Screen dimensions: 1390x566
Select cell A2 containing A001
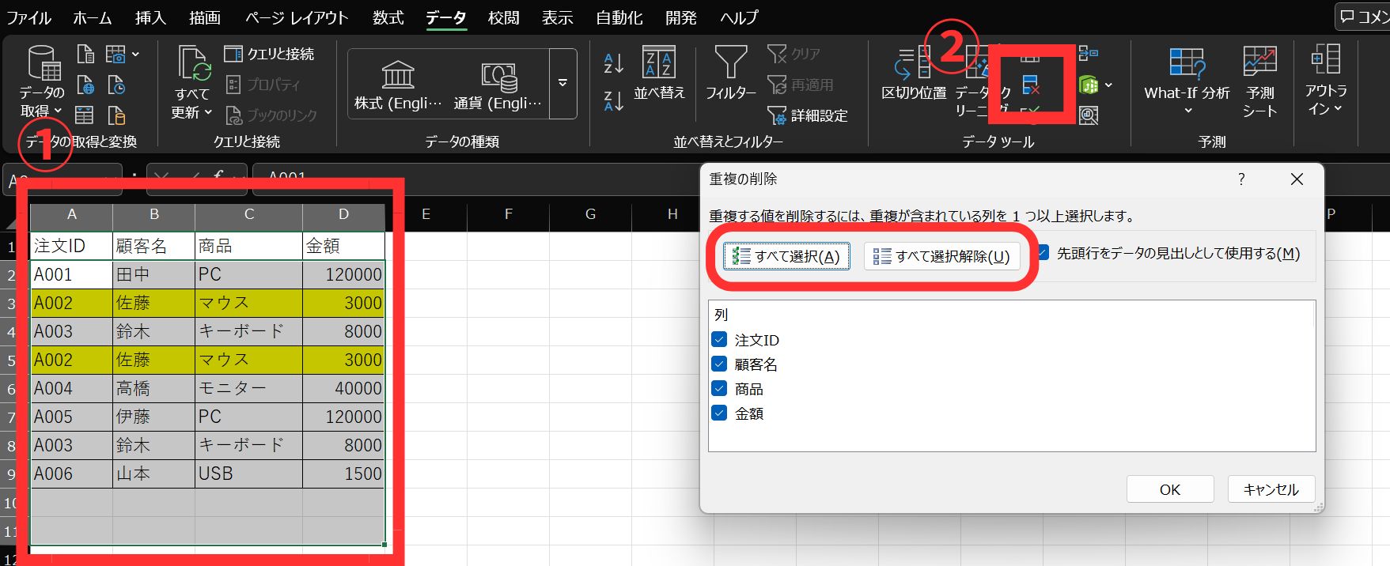coord(71,274)
